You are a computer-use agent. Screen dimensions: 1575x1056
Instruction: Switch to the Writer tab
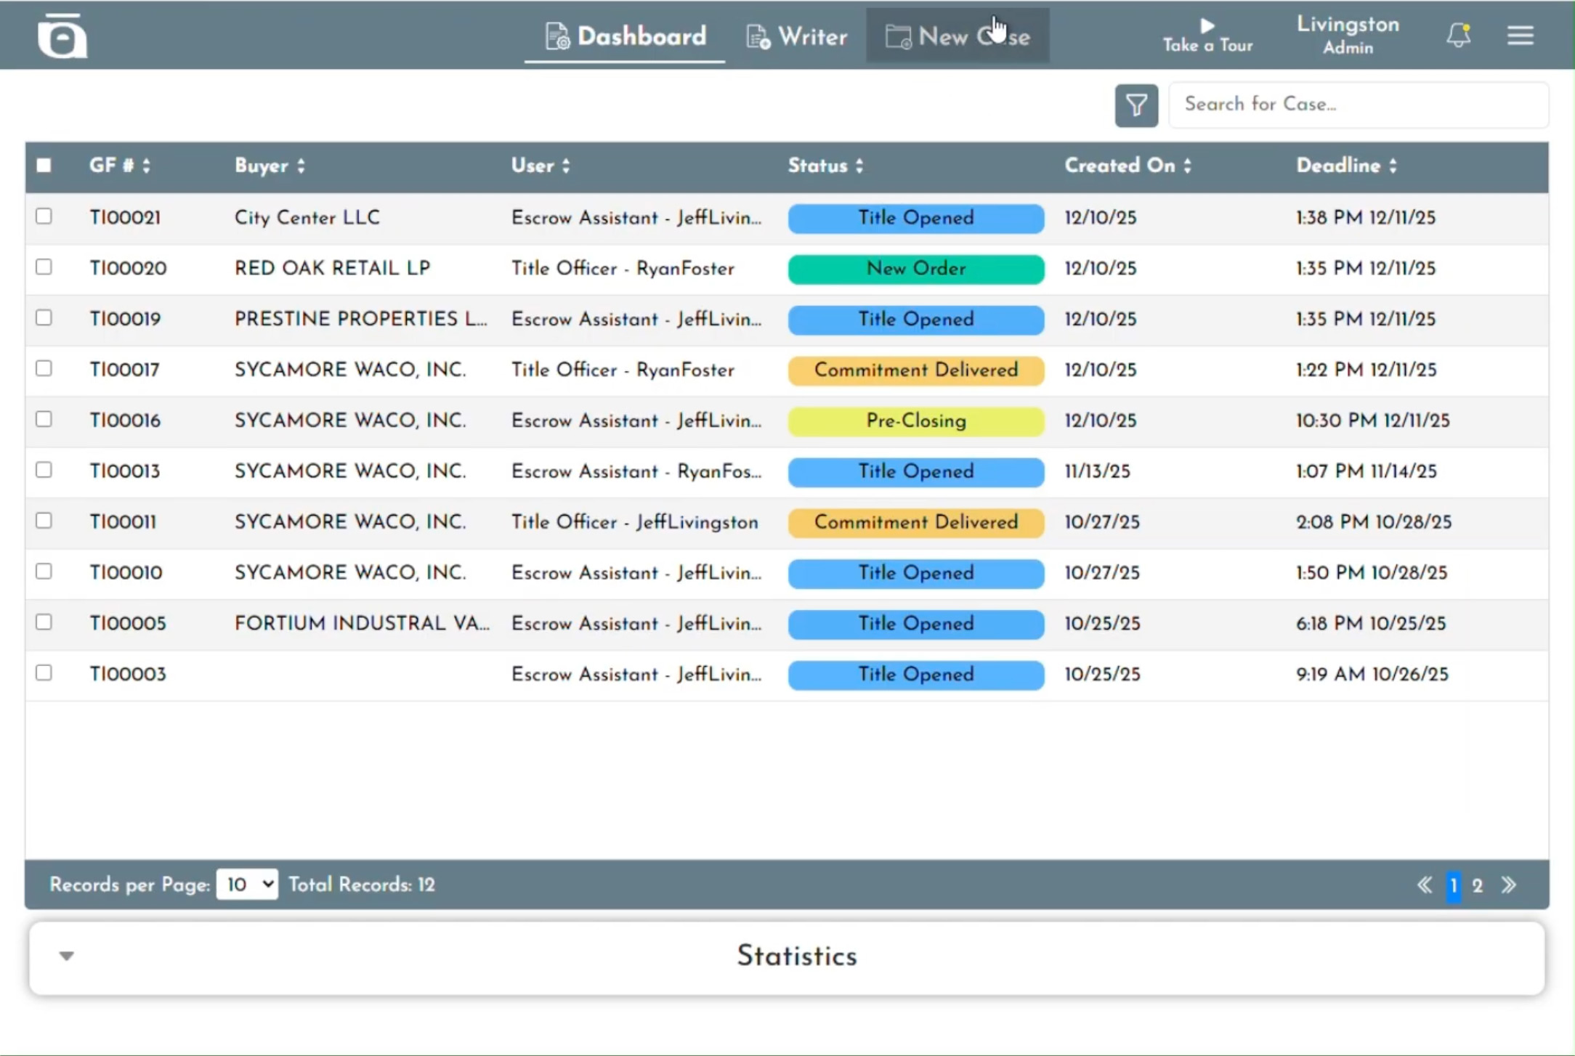[797, 36]
